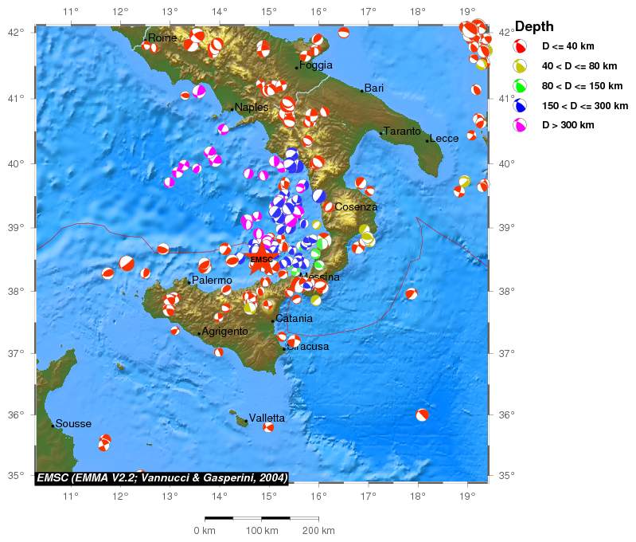Screen dimensions: 636x542
Task: Click the red D <= 40 km legend icon
Action: [520, 46]
